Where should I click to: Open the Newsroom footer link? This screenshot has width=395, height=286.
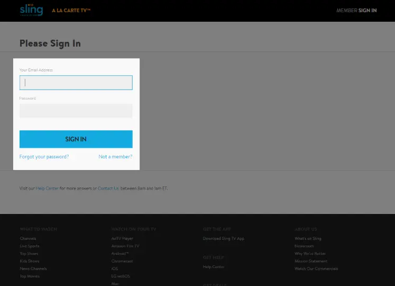tap(304, 246)
